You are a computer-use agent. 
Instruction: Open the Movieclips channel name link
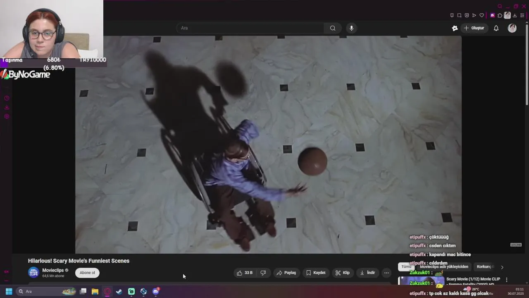coord(53,270)
